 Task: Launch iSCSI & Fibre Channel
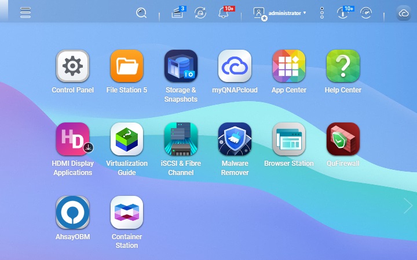coord(181,139)
